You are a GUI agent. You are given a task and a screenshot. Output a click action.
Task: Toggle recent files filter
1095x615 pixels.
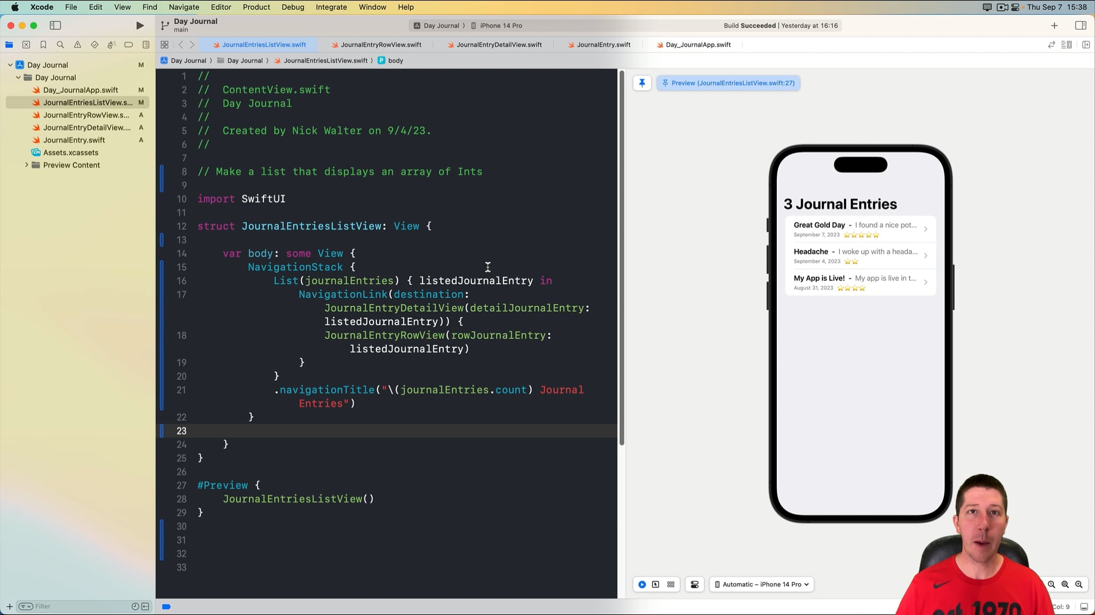point(135,606)
